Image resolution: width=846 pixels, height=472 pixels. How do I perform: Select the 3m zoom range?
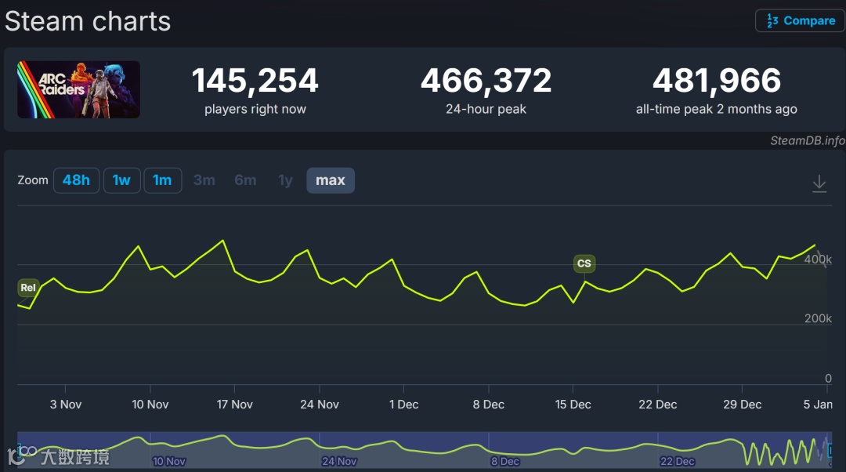click(x=204, y=180)
